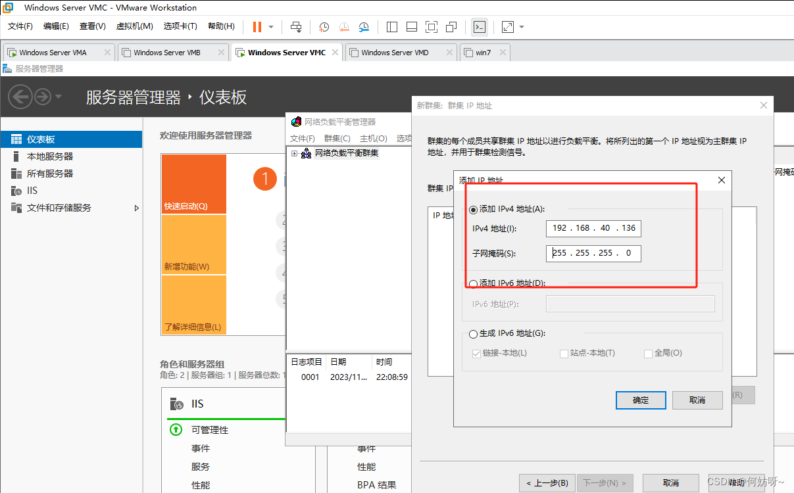Click the 取消 button in 添加 IP 地址 dialog
The width and height of the screenshot is (794, 493).
[x=697, y=400]
